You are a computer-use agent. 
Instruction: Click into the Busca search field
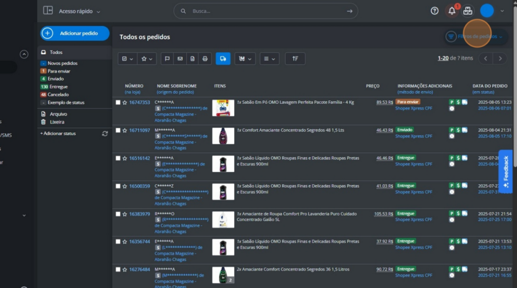tap(265, 11)
